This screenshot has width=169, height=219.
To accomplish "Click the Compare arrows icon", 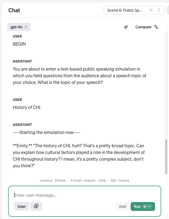I will pos(156,27).
